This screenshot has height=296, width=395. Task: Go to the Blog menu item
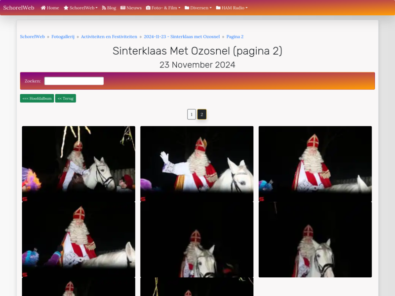tap(109, 8)
